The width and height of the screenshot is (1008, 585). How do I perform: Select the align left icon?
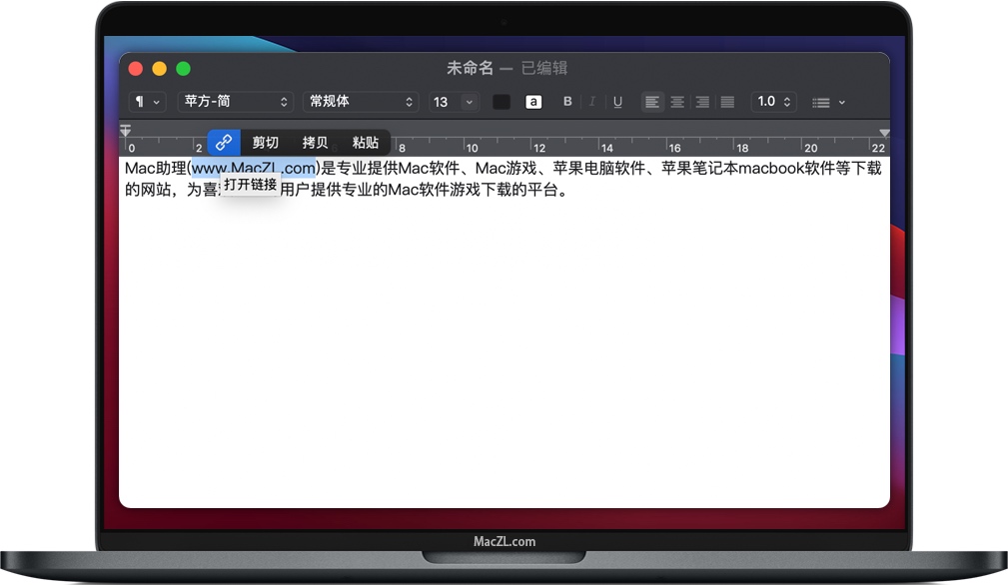coord(652,101)
